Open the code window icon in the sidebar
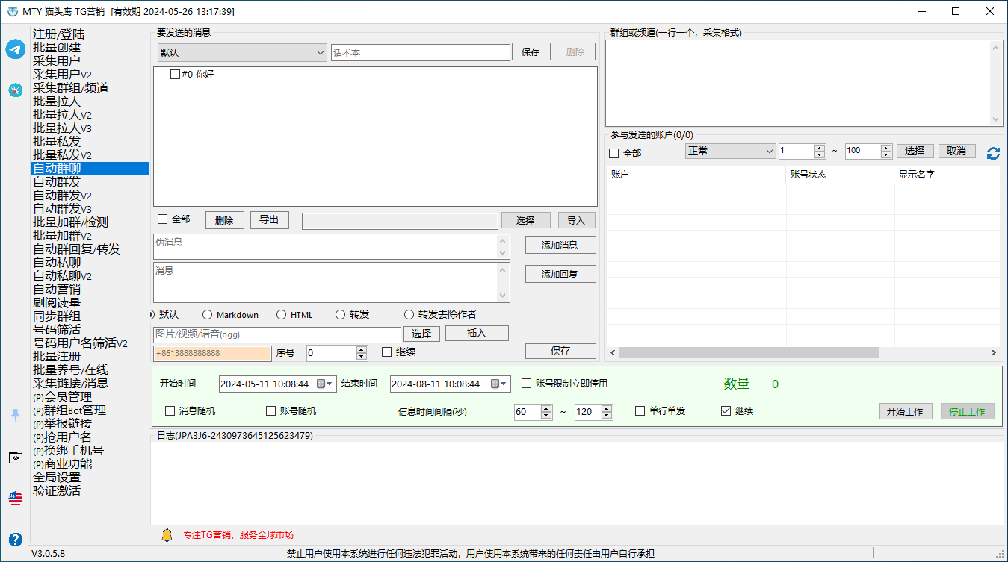Viewport: 1008px width, 562px height. tap(16, 458)
